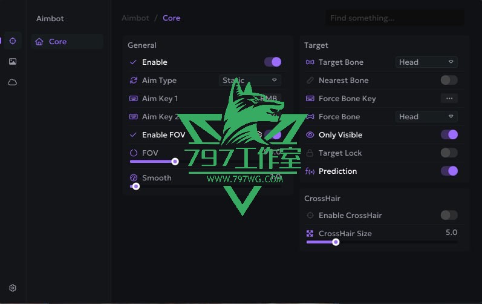The width and height of the screenshot is (482, 304).
Task: Set the Force Bone Key binding button
Action: (x=449, y=98)
